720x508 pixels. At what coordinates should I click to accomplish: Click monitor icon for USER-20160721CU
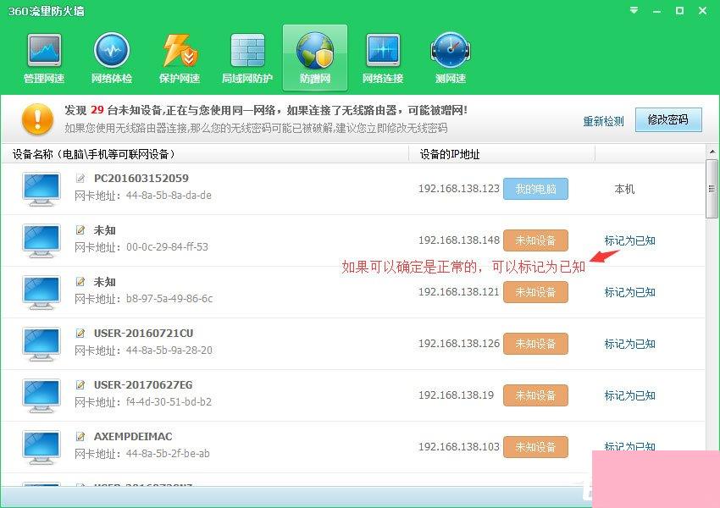tap(42, 344)
